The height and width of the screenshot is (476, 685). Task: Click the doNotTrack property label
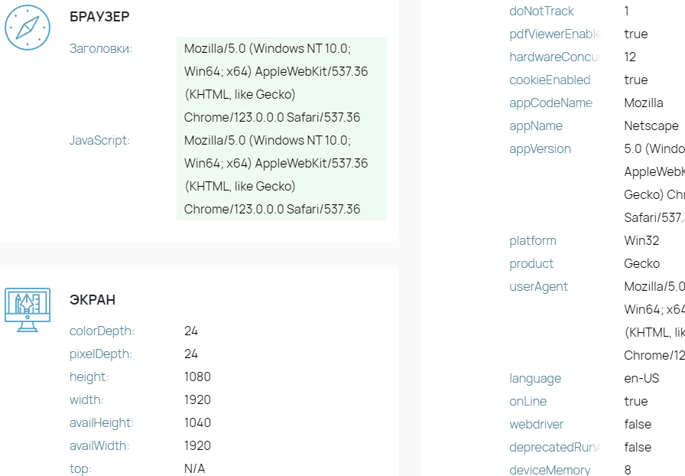click(x=541, y=11)
